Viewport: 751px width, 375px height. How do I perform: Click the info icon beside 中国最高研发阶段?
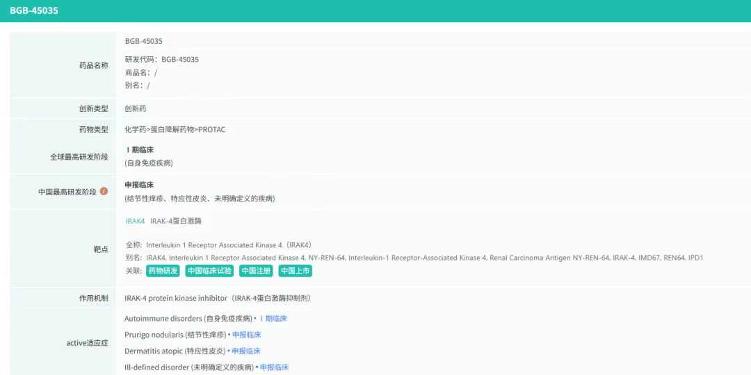coord(104,192)
